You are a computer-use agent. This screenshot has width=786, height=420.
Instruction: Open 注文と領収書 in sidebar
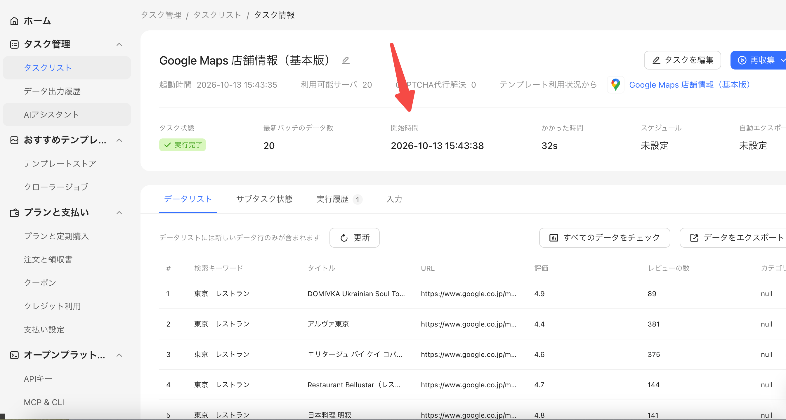[67, 259]
